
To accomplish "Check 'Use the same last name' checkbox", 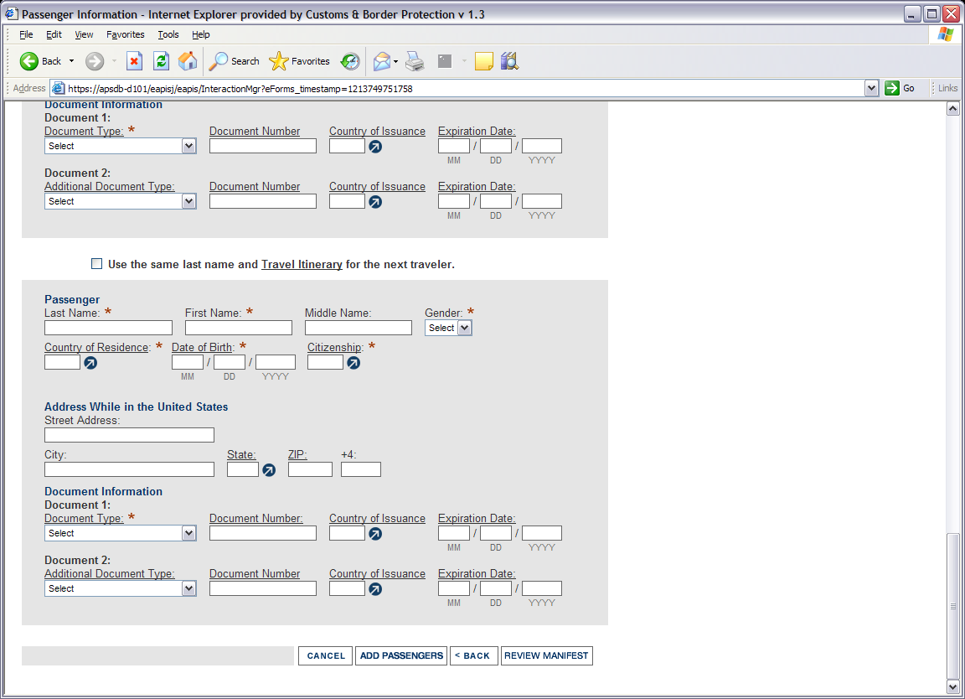I will point(96,263).
